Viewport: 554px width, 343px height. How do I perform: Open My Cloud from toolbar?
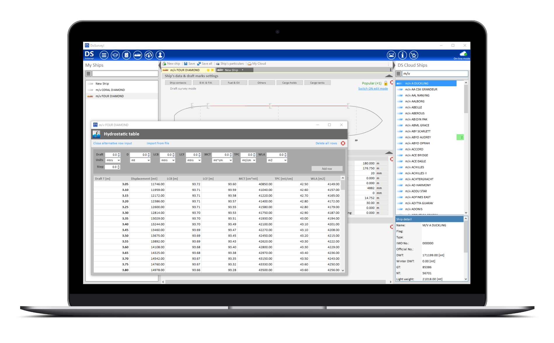[257, 64]
